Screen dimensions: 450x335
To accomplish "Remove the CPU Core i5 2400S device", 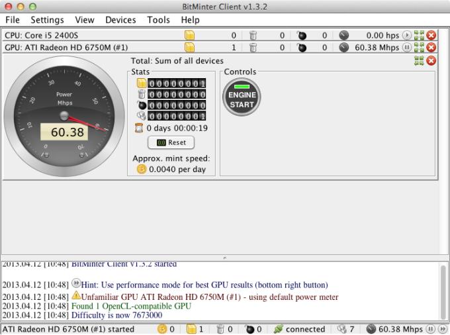I will point(431,35).
